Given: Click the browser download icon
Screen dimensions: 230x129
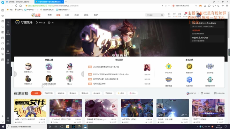Looking at the screenshot, I should 205,6.
